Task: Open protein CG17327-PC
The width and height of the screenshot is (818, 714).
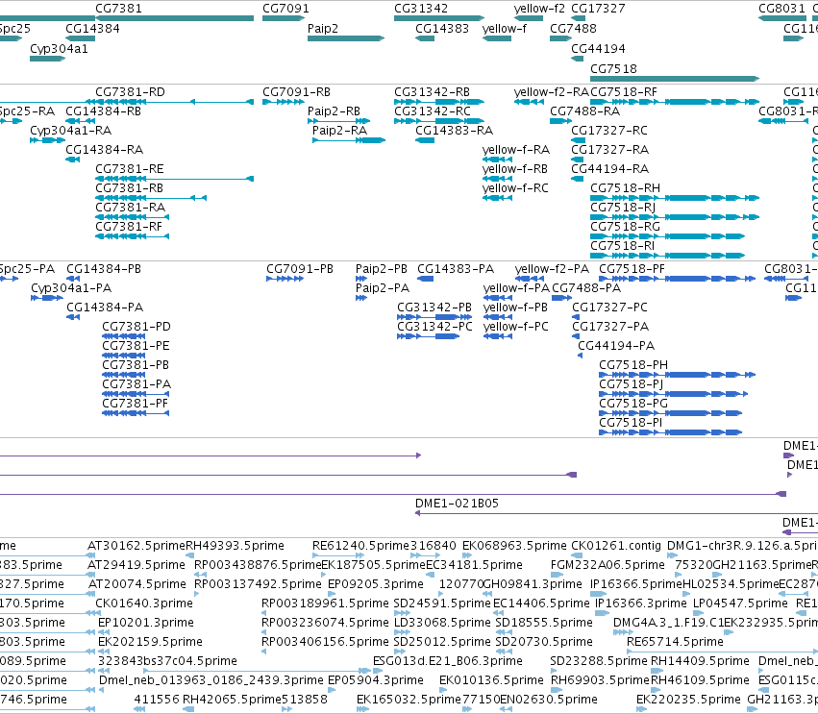Action: (609, 308)
